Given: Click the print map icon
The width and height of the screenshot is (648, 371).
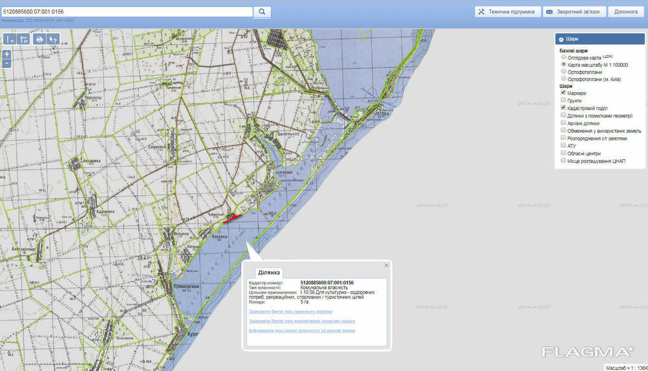Looking at the screenshot, I should (x=40, y=39).
